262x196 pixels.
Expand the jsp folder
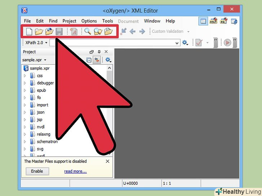coord(25,120)
